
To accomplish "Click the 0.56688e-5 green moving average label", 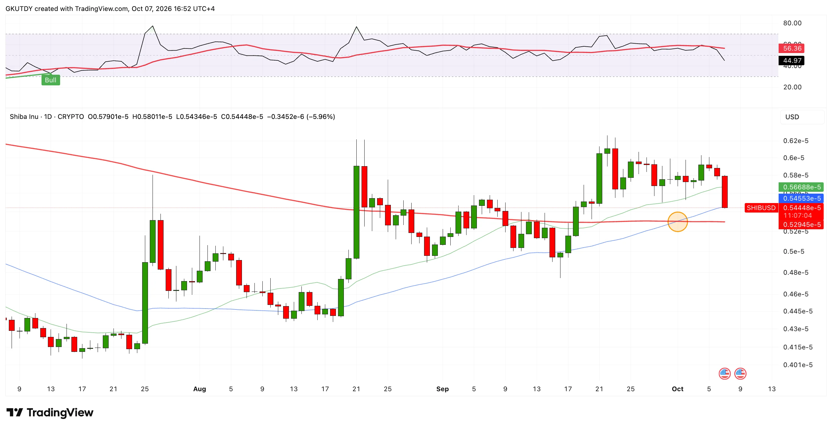I will point(801,187).
